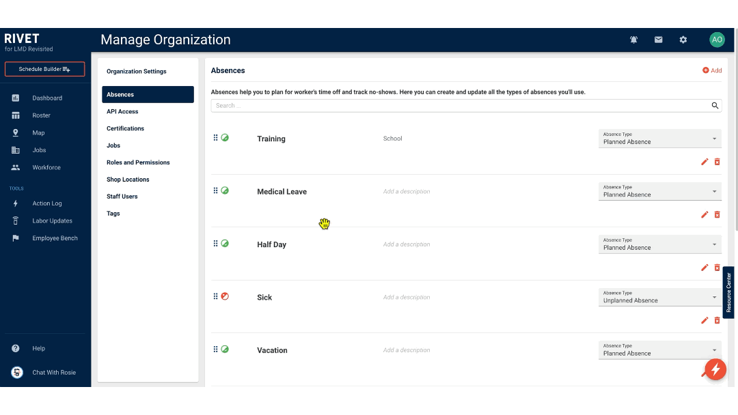Viewport: 738px width, 415px height.
Task: Open the messages envelope inbox
Action: (658, 40)
